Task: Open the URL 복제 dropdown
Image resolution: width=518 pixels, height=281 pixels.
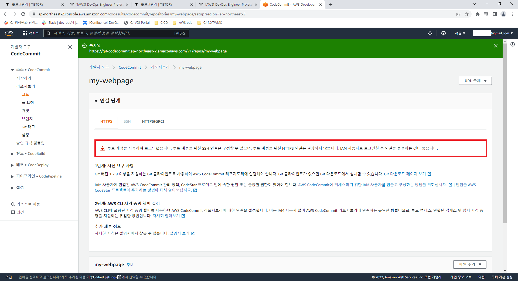Action: point(475,81)
